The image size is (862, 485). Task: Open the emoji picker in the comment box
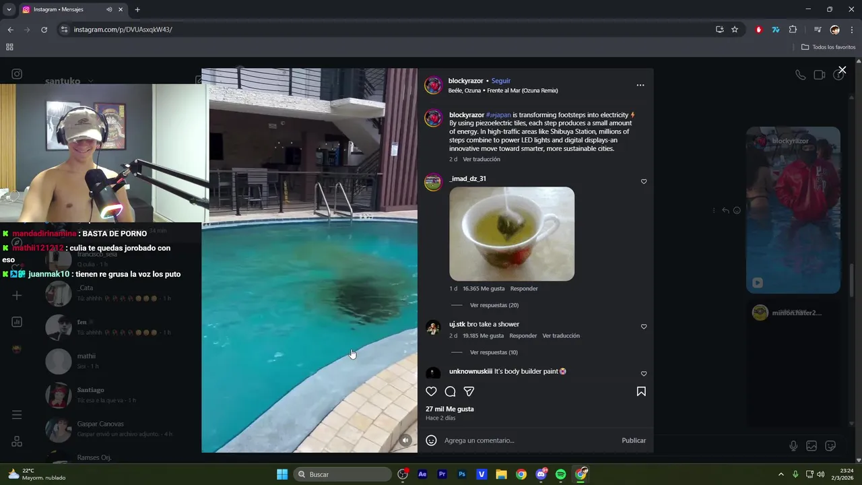tap(432, 441)
